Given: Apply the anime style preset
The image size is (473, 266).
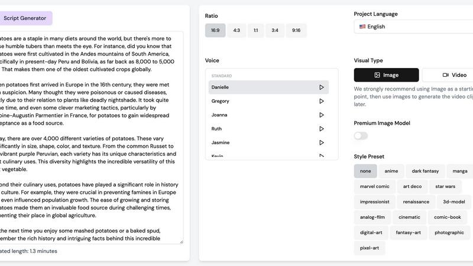Looking at the screenshot, I should pyautogui.click(x=391, y=171).
